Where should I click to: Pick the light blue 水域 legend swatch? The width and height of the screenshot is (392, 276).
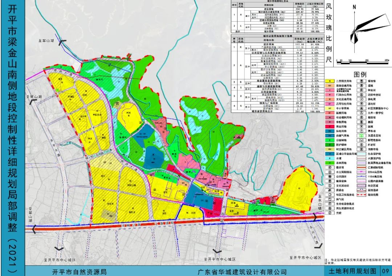tap(331, 158)
